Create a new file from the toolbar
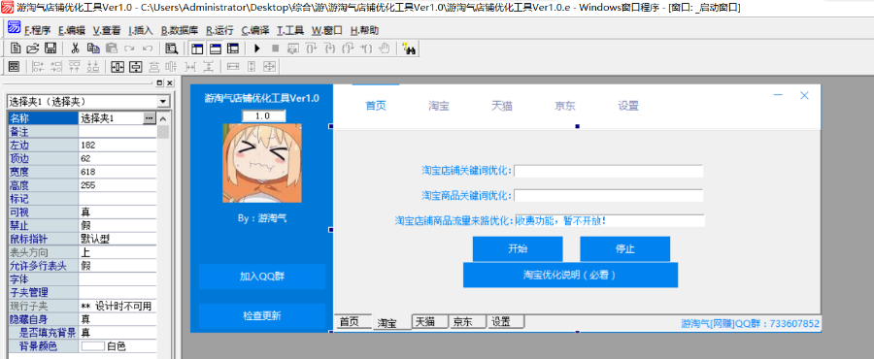874x359 pixels. 16,49
